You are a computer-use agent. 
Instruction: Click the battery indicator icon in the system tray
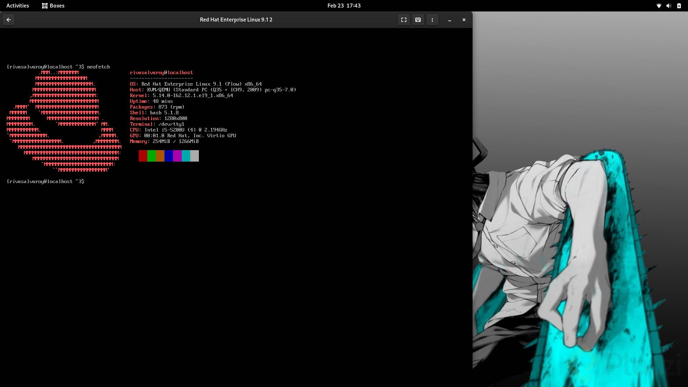click(678, 6)
